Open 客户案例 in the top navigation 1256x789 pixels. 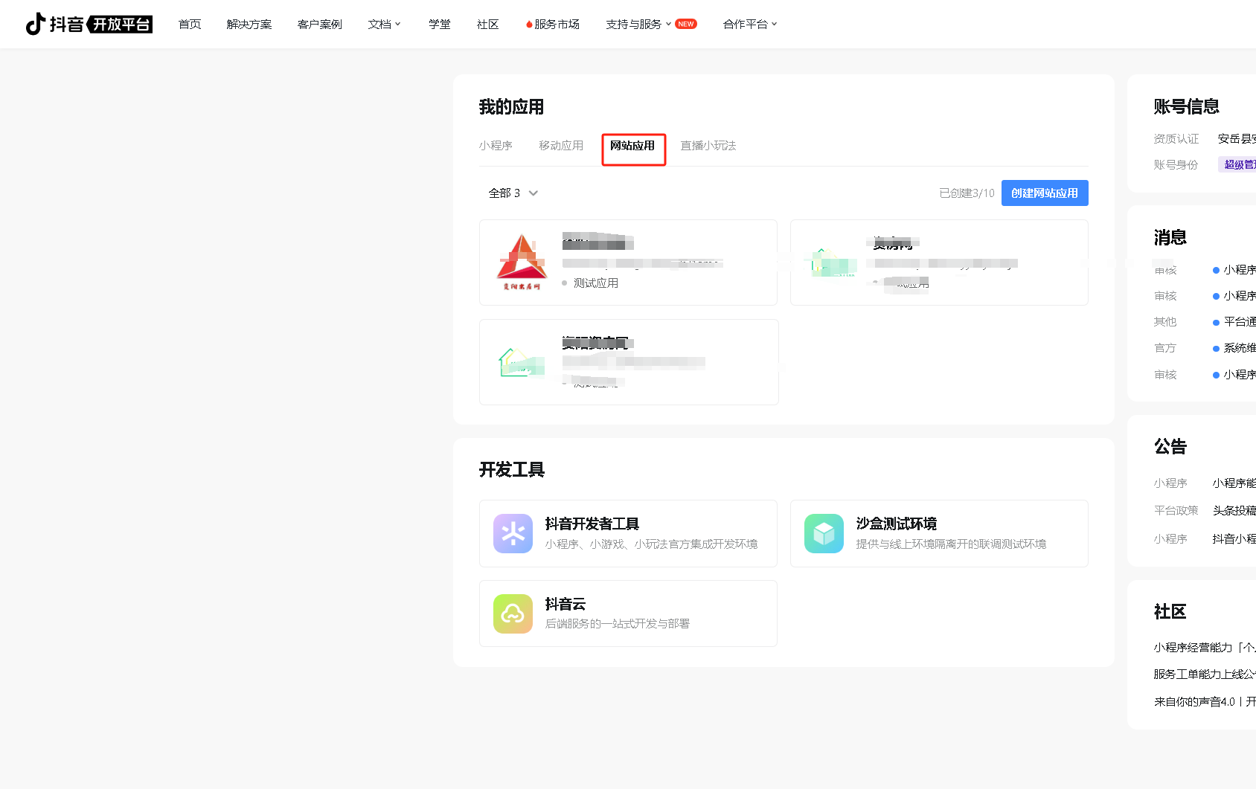pyautogui.click(x=319, y=25)
